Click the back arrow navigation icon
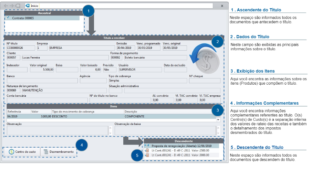The height and width of the screenshot is (170, 312). [x=6, y=6]
